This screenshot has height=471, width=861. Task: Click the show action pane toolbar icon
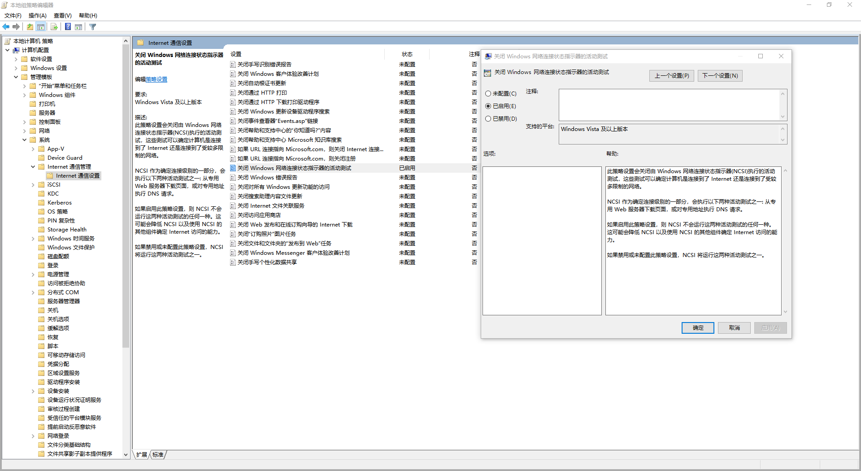tap(78, 26)
